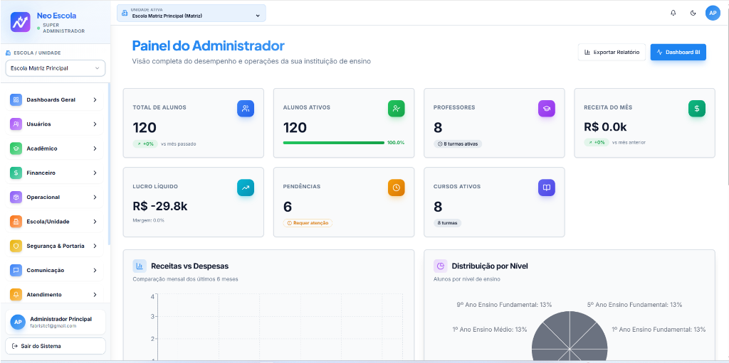Click the 100.0% progress label
Viewport: 729px width, 363px height.
[396, 143]
